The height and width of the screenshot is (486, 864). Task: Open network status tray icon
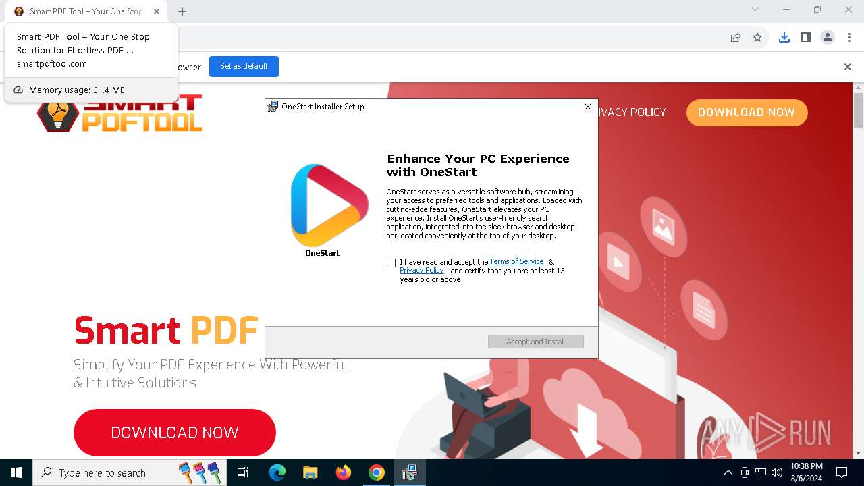(x=761, y=473)
